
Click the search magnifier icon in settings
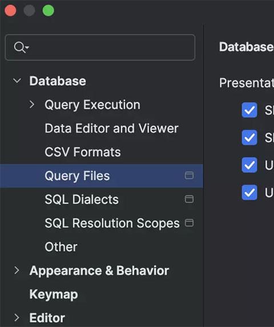pos(21,47)
